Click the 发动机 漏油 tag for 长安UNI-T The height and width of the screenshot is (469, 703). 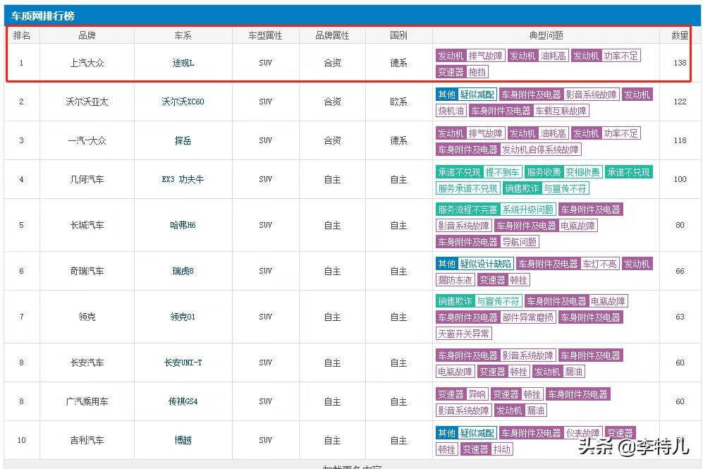[x=558, y=372]
